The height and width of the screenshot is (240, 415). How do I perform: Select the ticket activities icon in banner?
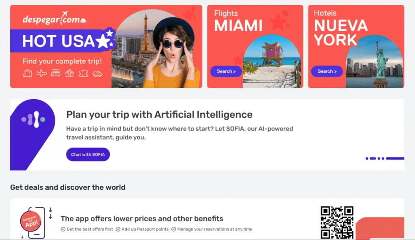(83, 74)
